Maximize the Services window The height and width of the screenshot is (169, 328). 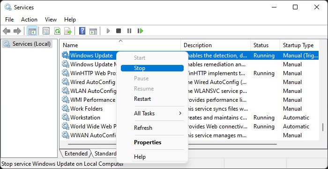pyautogui.click(x=295, y=7)
